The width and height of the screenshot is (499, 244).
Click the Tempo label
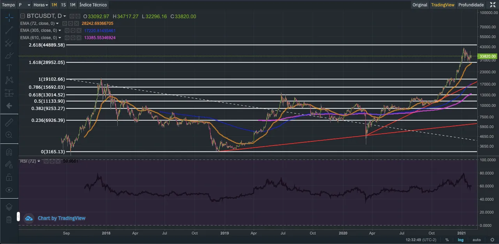coord(9,5)
